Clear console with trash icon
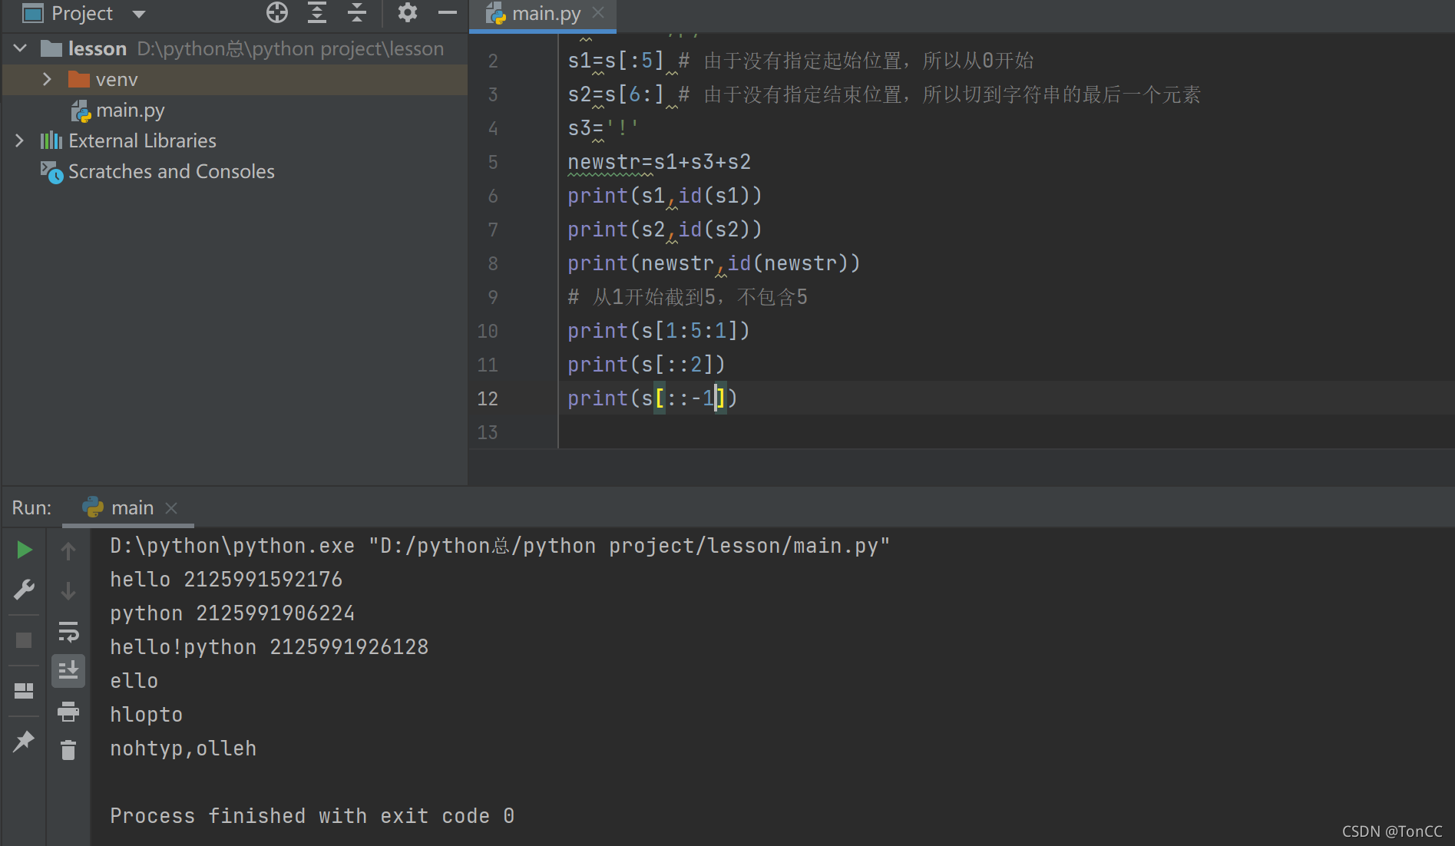This screenshot has width=1455, height=846. click(68, 750)
